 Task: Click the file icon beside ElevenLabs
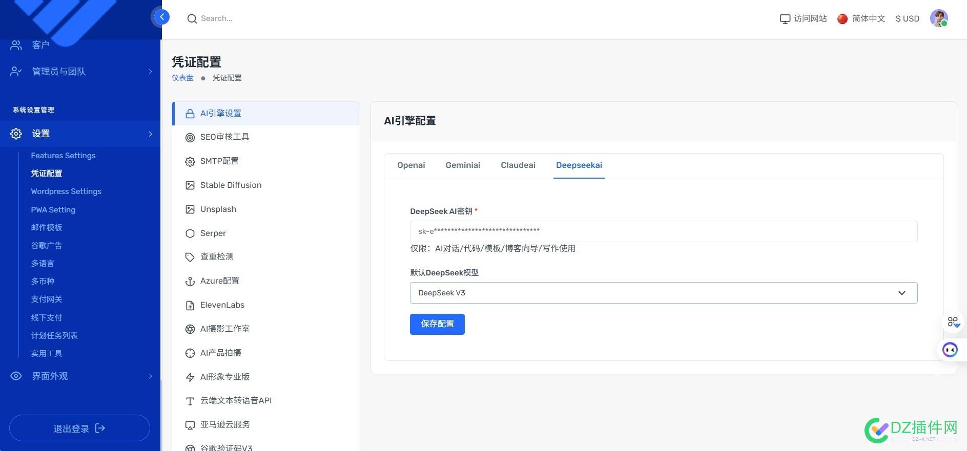coord(190,305)
